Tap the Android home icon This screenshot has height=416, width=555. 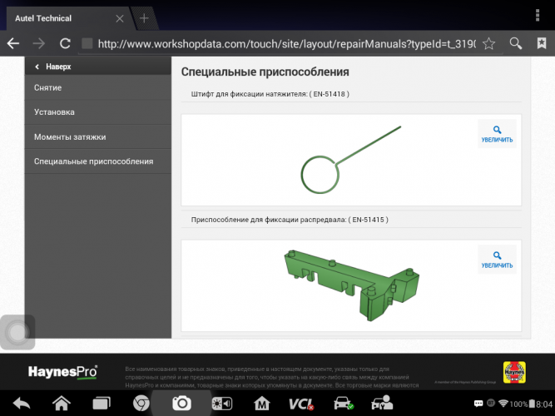pyautogui.click(x=62, y=403)
